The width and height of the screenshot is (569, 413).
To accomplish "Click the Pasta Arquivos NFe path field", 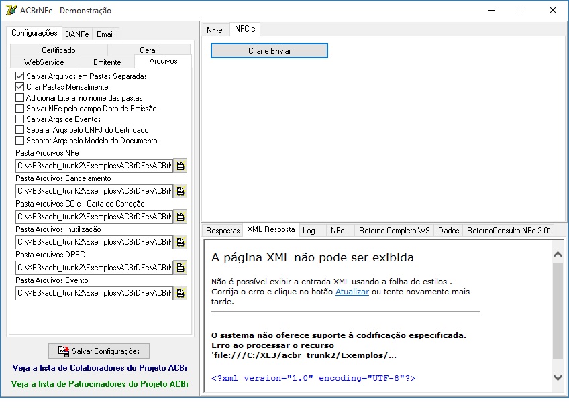I will [95, 166].
